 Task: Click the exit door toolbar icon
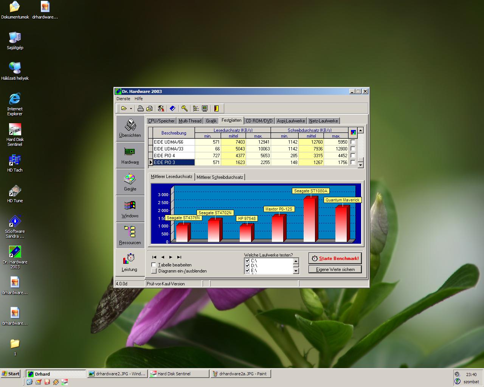tap(216, 108)
